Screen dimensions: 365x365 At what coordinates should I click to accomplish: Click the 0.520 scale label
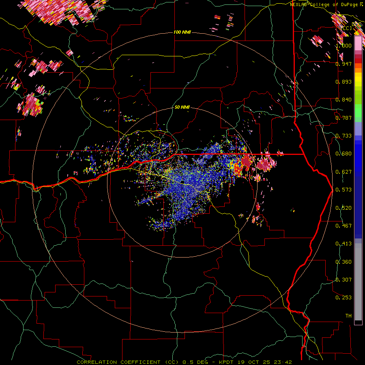pos(344,208)
